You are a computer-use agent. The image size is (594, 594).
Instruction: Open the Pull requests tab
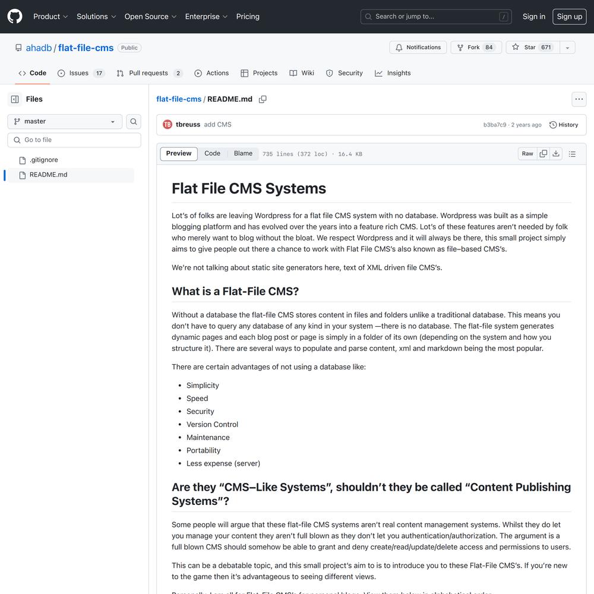[150, 73]
